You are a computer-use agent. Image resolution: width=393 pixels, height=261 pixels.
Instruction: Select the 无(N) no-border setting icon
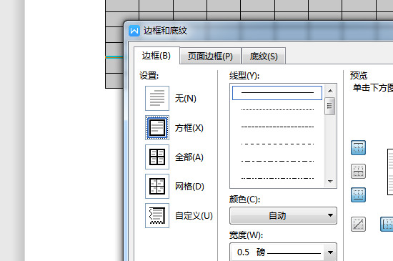point(157,98)
